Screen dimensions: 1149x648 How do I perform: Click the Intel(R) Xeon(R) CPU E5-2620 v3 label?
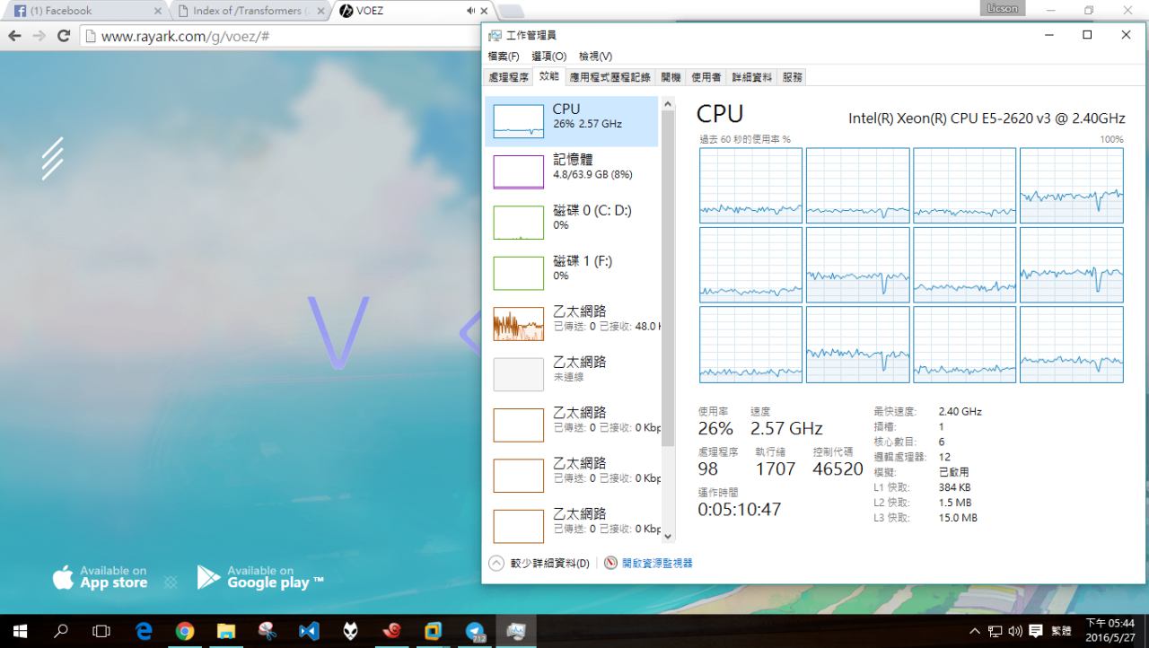987,118
